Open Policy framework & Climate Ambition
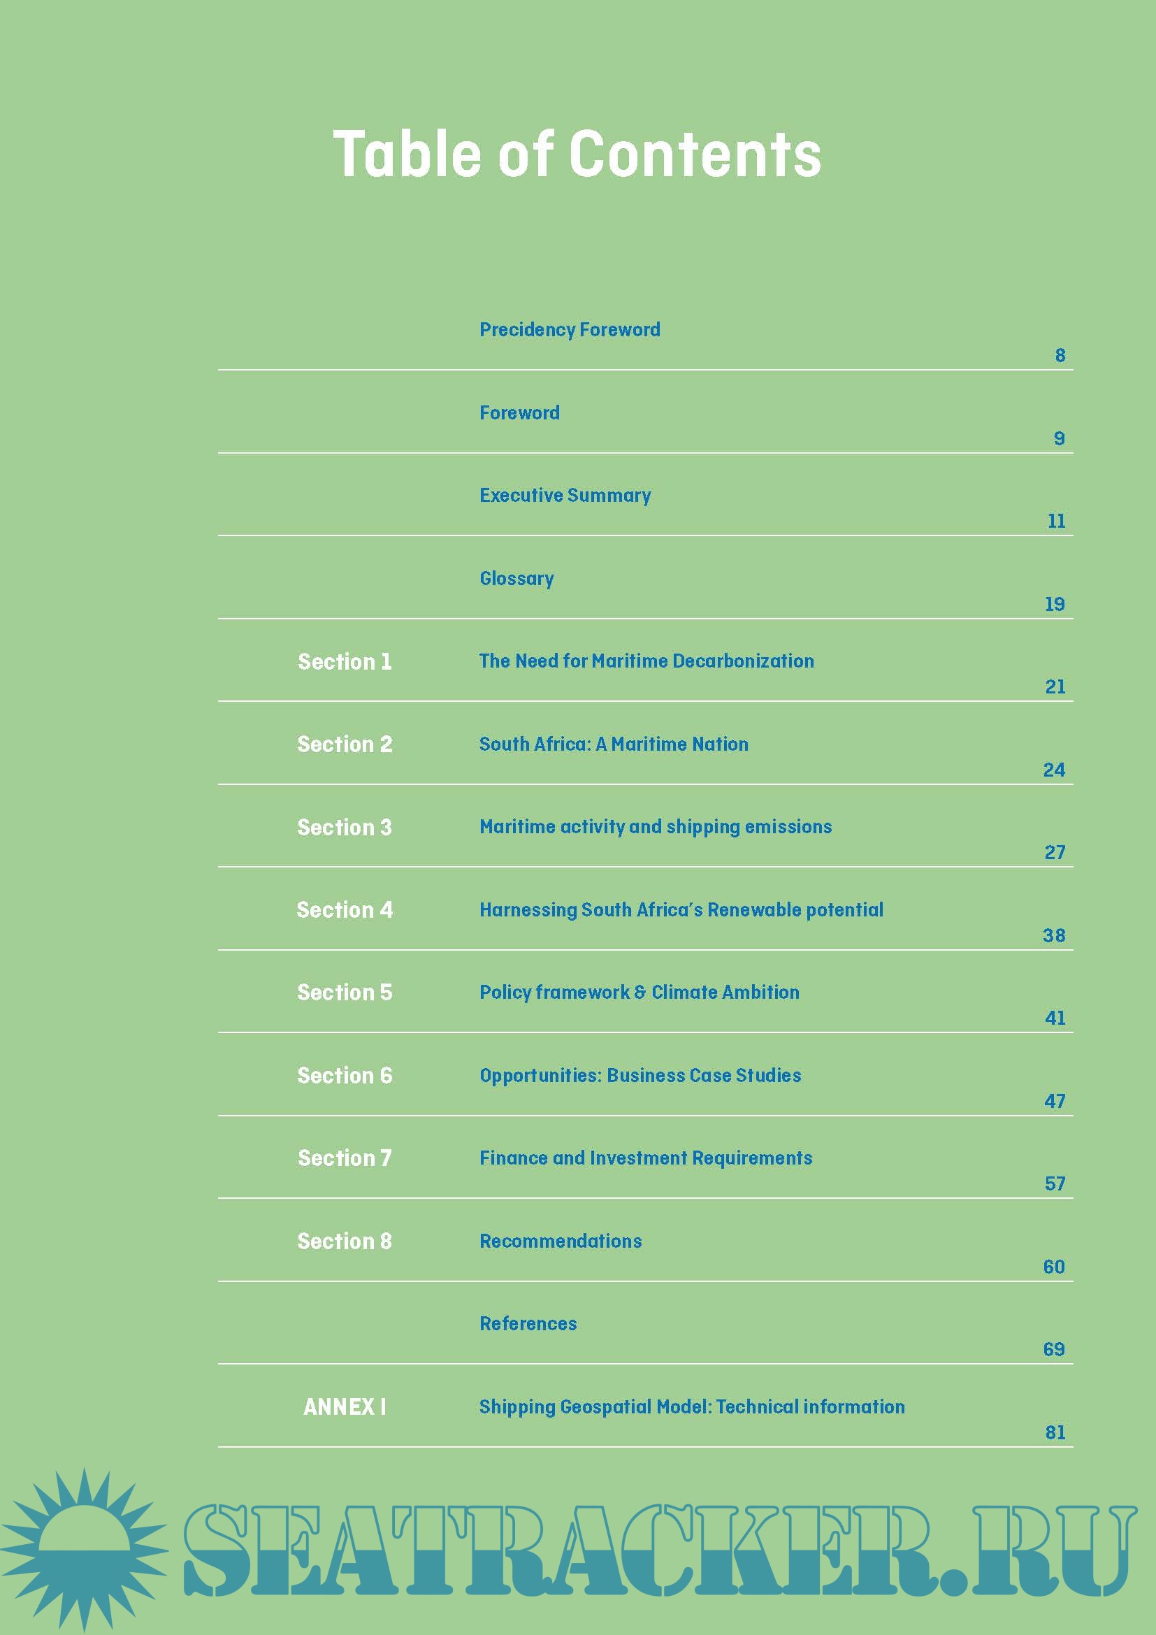The image size is (1156, 1635). click(x=639, y=993)
